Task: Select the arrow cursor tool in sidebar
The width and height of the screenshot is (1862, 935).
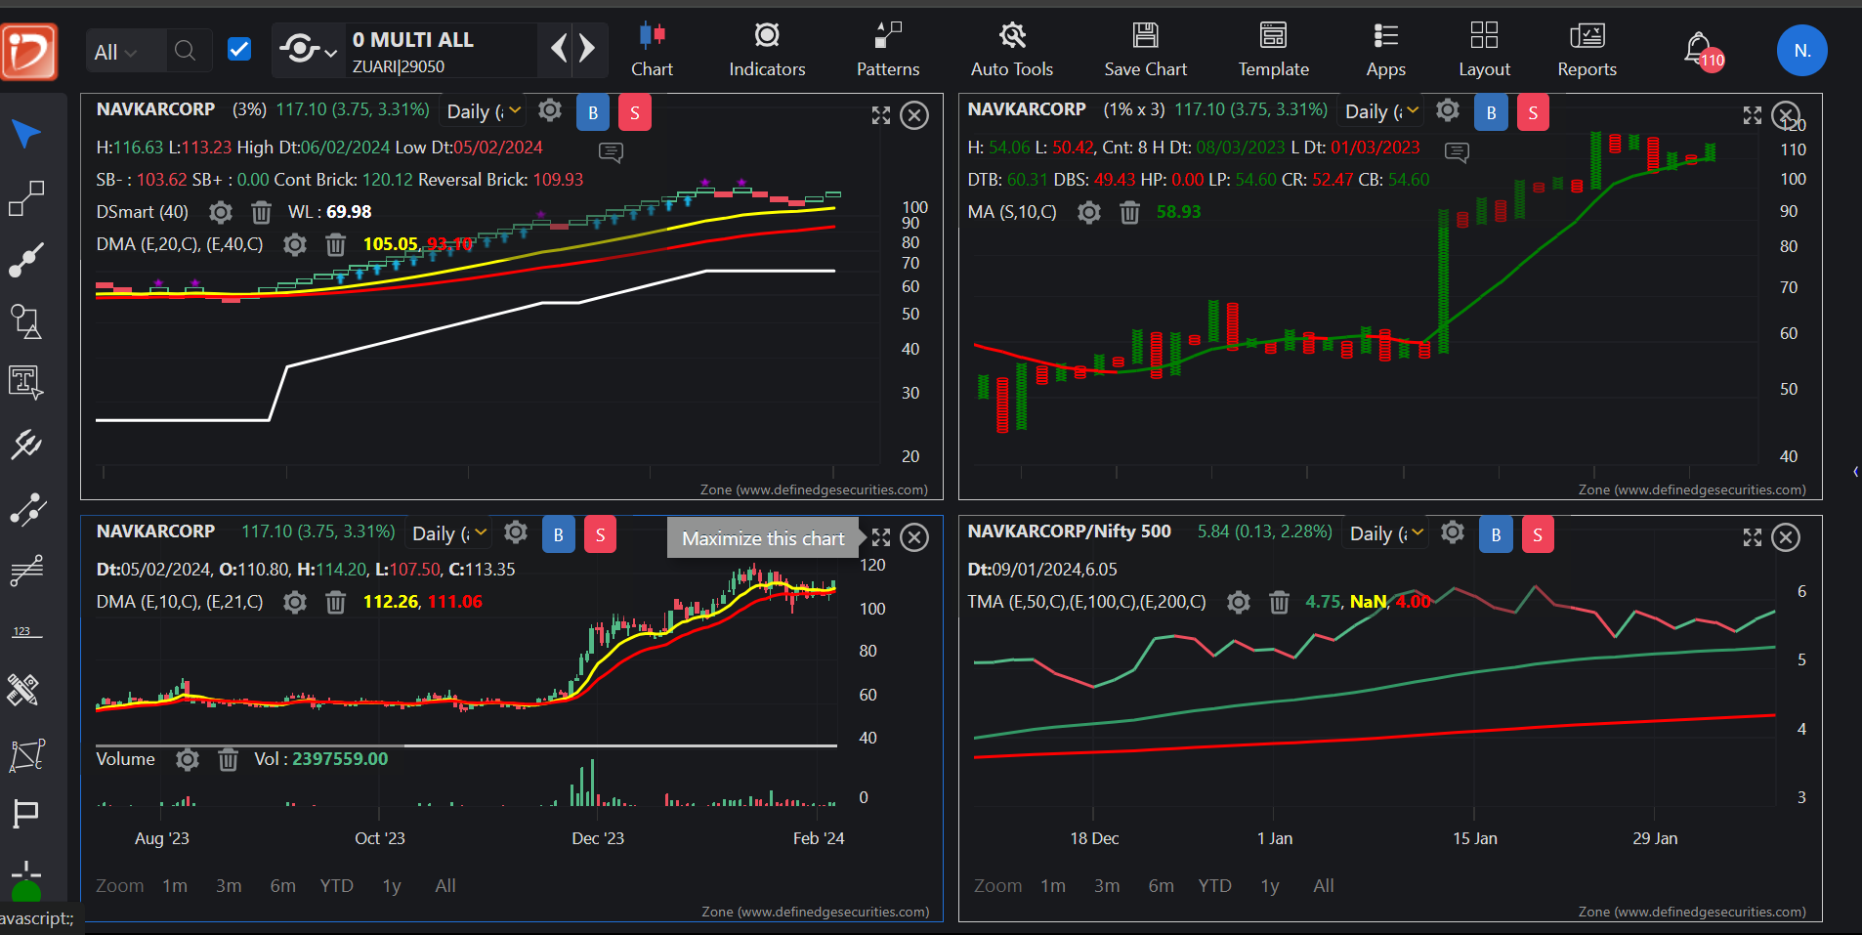Action: pyautogui.click(x=26, y=134)
